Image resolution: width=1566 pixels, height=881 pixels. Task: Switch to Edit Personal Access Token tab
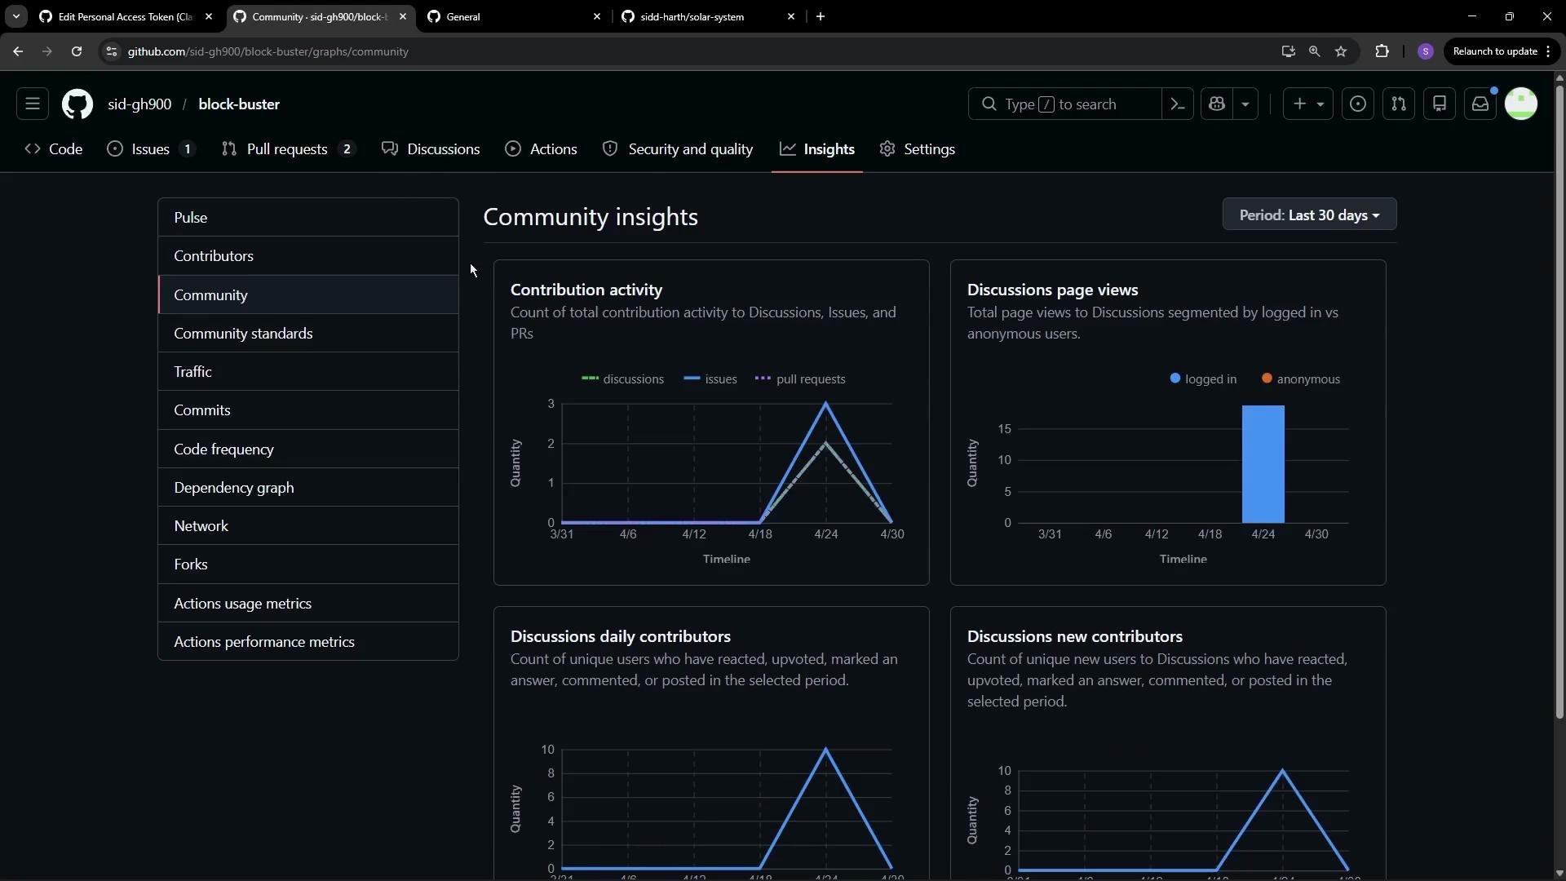126,16
